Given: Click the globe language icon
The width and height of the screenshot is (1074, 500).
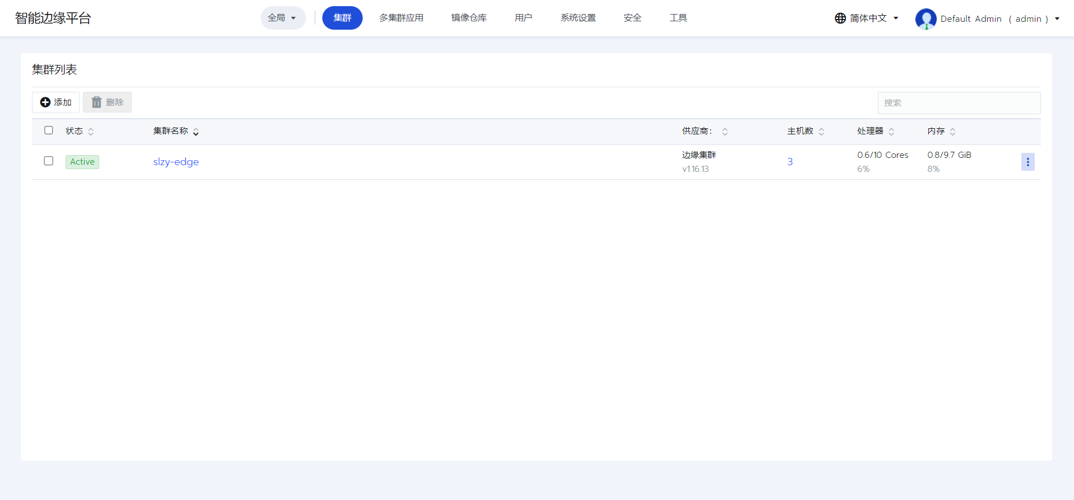Looking at the screenshot, I should pos(840,18).
